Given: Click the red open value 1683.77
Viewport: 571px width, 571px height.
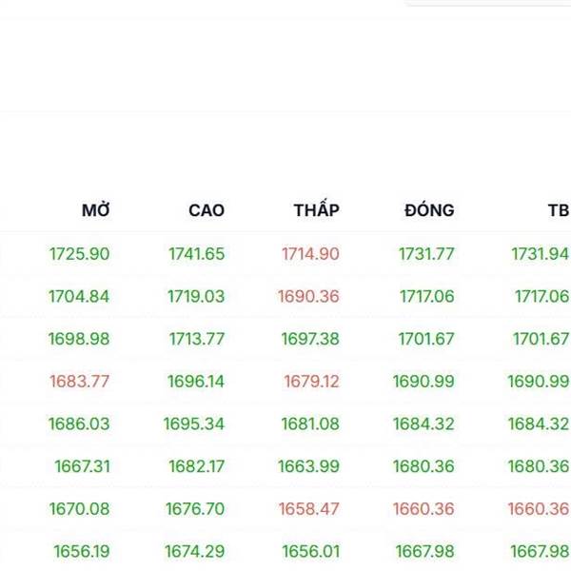Looking at the screenshot, I should (79, 382).
